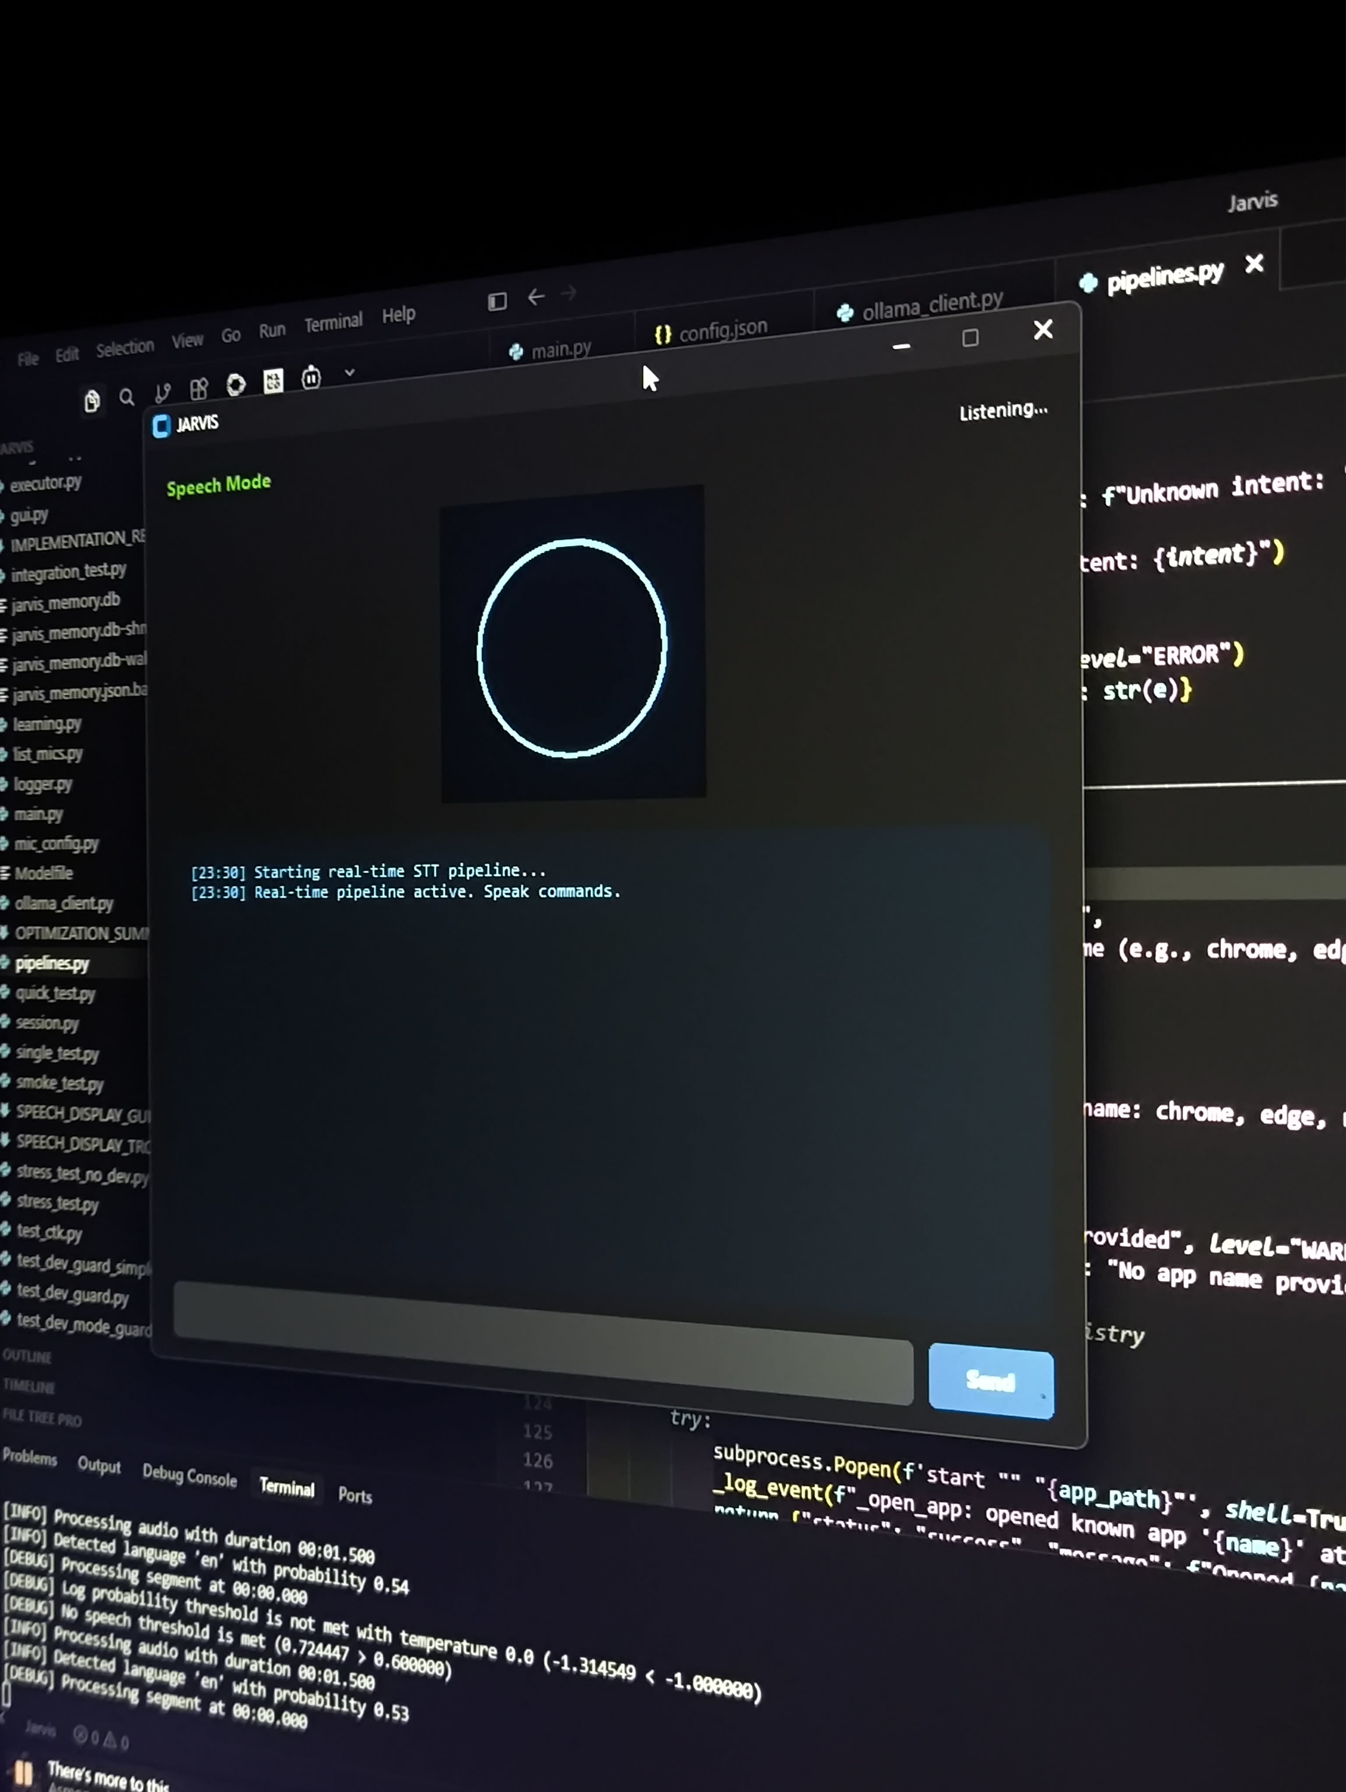Click the Send button in JARVIS
The width and height of the screenshot is (1346, 1792).
click(x=991, y=1381)
